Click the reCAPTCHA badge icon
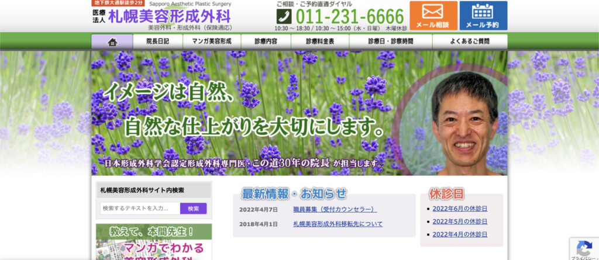 583,247
